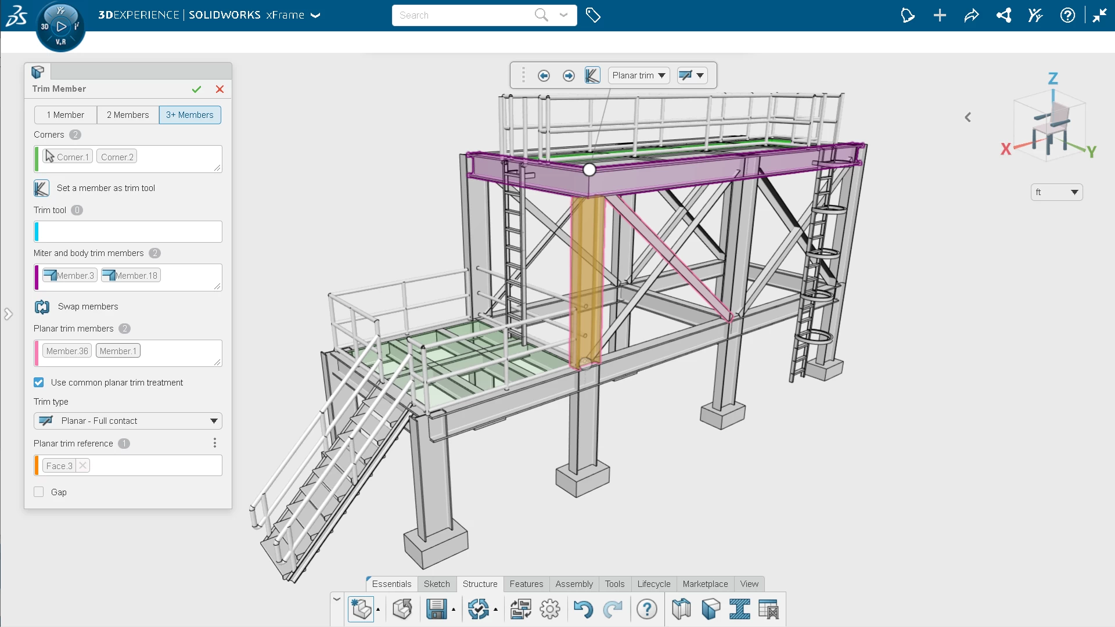Click the Set a member as trim tool icon
This screenshot has height=627, width=1115.
point(42,188)
